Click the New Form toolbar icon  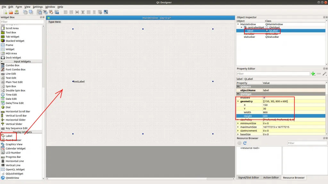[5, 12]
